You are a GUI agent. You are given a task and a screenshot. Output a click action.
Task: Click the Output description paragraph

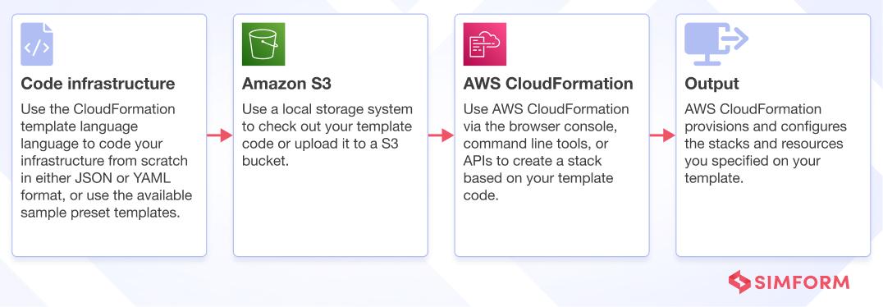[766, 144]
